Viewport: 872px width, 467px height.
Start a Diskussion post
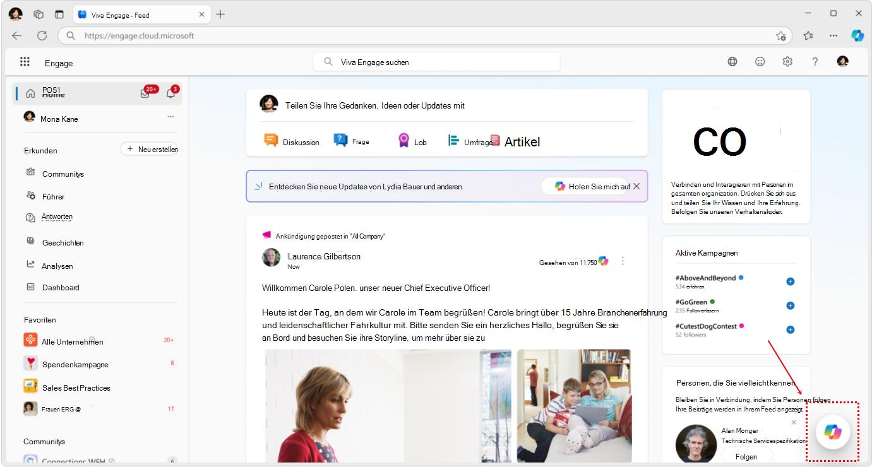pos(292,141)
